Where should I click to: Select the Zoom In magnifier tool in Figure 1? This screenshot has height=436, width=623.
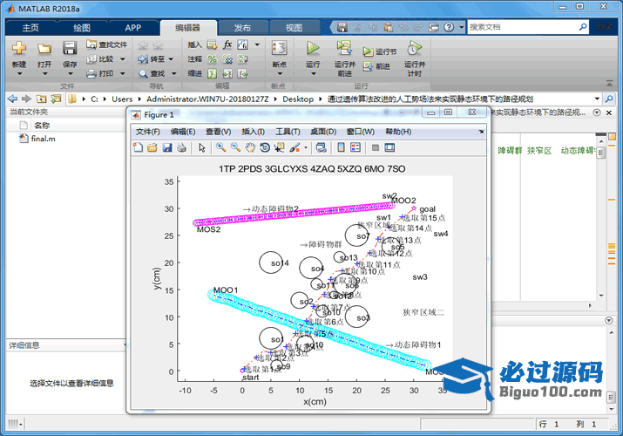coord(220,148)
